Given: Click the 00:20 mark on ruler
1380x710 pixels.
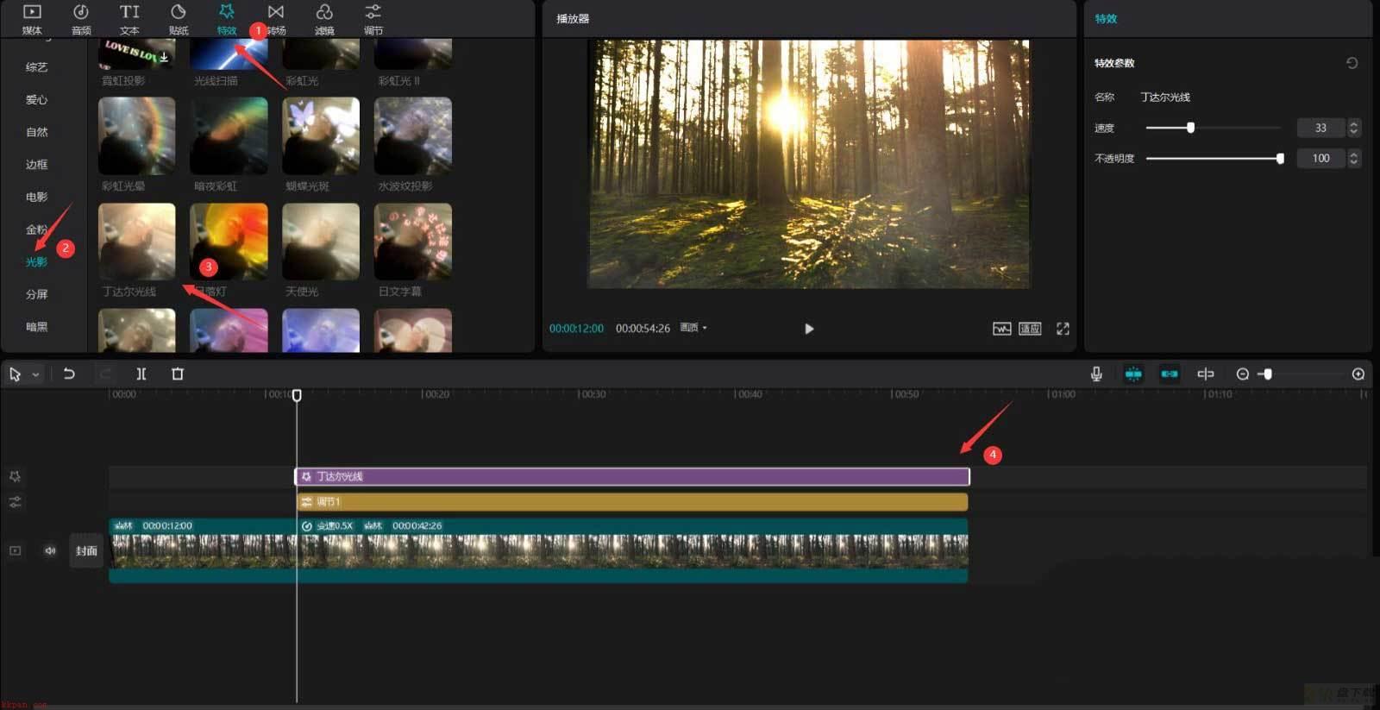Looking at the screenshot, I should pyautogui.click(x=436, y=394).
